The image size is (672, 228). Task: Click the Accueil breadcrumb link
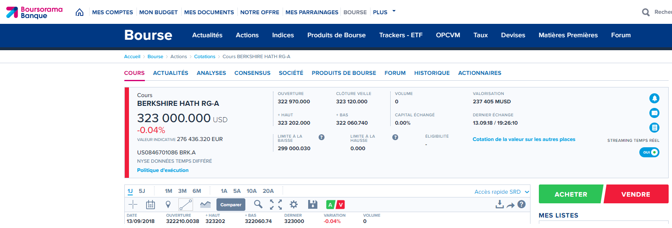(132, 56)
